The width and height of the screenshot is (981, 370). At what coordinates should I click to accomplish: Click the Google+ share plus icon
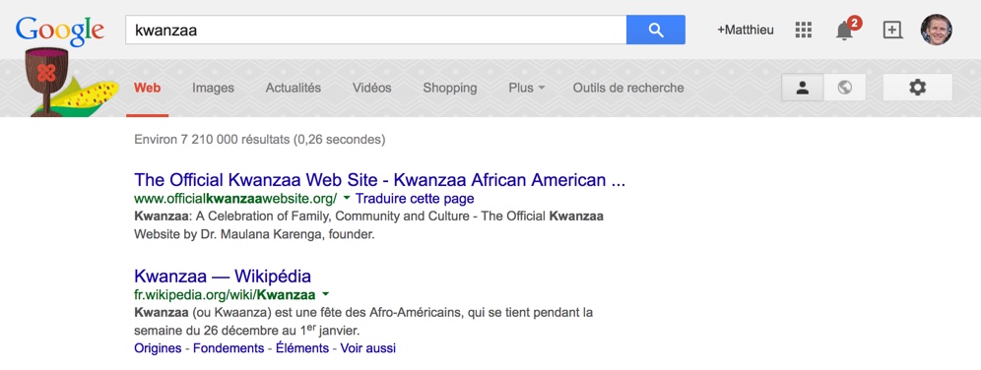click(892, 30)
